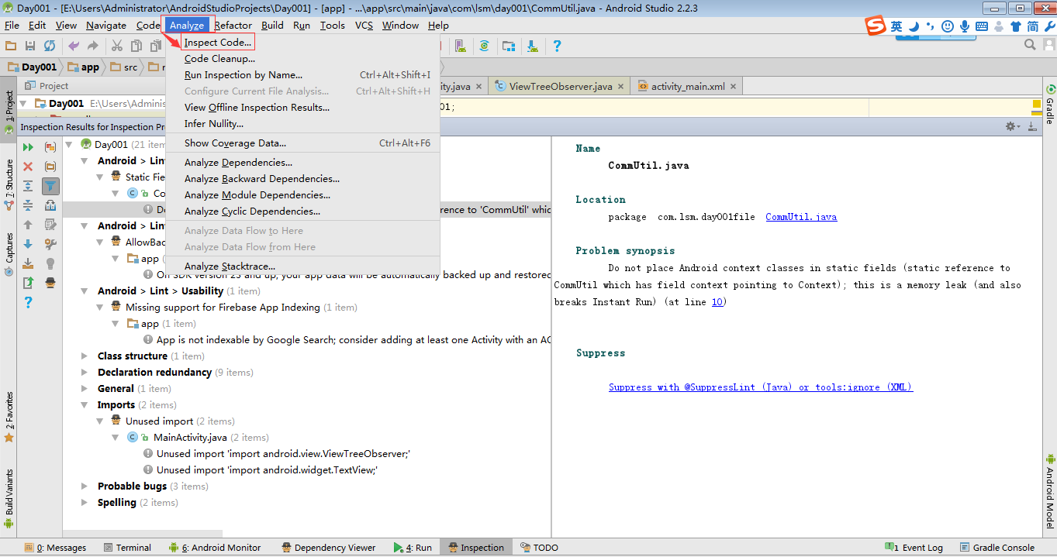This screenshot has height=557, width=1057.
Task: Open inspection panel gear settings icon
Action: point(1011,126)
